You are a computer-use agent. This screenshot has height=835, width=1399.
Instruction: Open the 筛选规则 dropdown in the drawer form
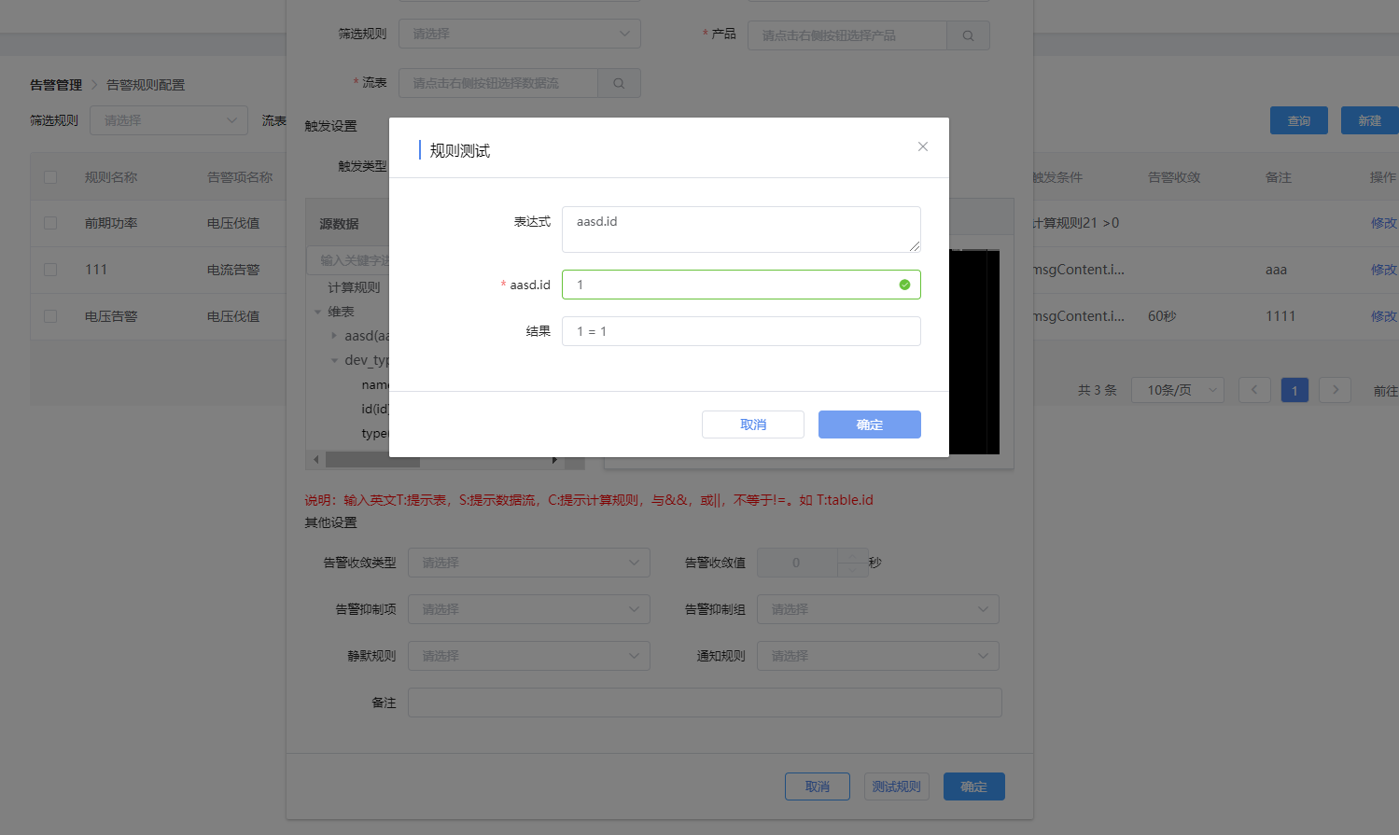(520, 34)
